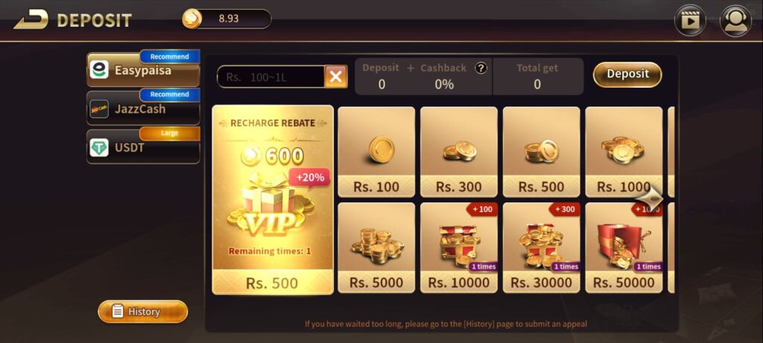Select the Rs. 300 coin package
The image size is (763, 343).
[x=459, y=152]
